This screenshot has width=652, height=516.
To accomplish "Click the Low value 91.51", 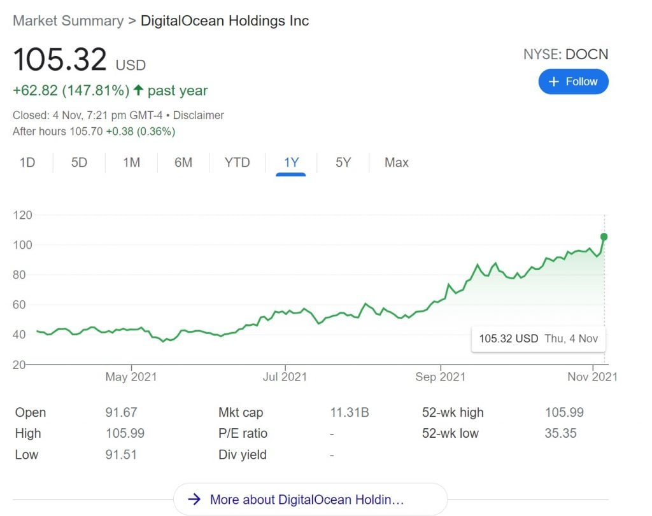I will (121, 454).
